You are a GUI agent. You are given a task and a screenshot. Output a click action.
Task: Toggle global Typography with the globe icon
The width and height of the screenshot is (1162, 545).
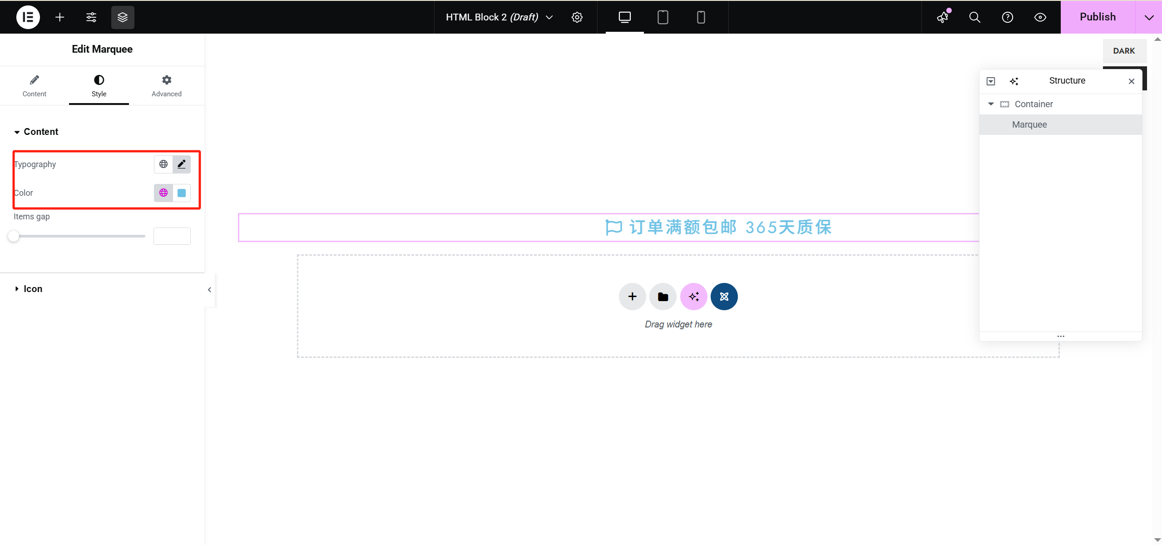tap(163, 164)
